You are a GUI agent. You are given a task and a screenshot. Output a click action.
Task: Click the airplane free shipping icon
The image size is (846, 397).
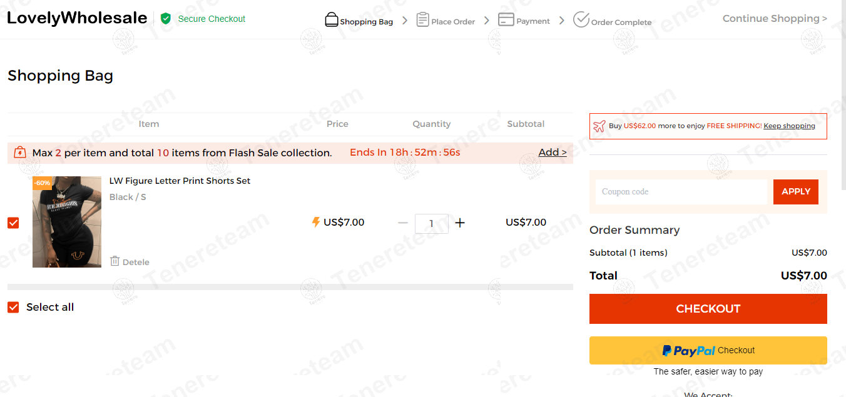pyautogui.click(x=599, y=126)
